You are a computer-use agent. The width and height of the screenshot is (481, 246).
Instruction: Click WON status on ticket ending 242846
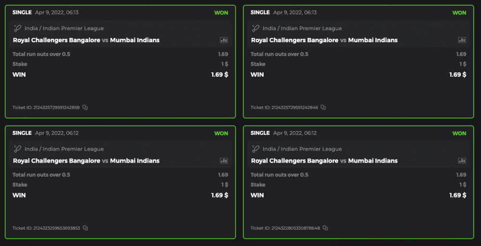click(459, 13)
